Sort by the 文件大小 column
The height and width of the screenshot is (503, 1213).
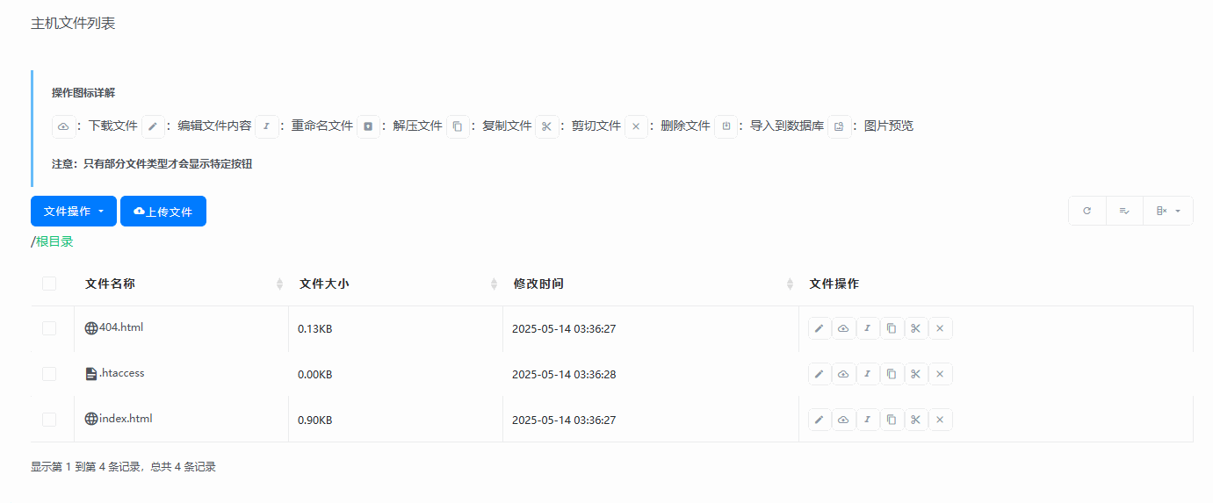coord(395,284)
